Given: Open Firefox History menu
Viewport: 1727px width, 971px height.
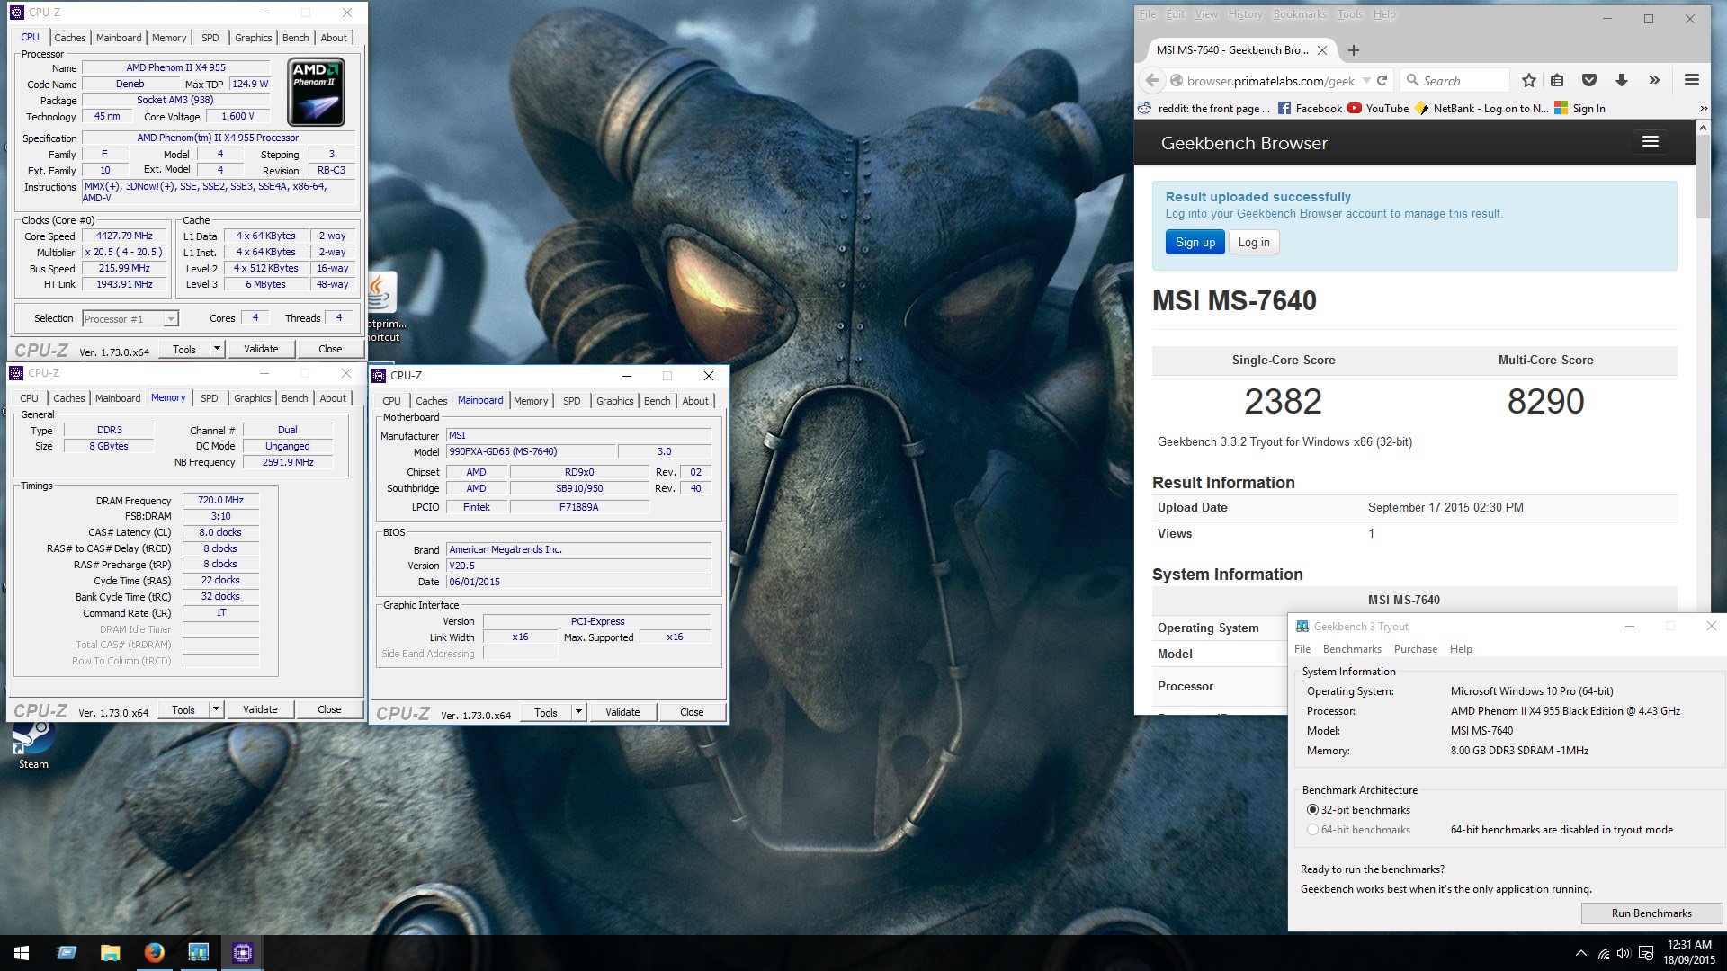Looking at the screenshot, I should pos(1245,14).
